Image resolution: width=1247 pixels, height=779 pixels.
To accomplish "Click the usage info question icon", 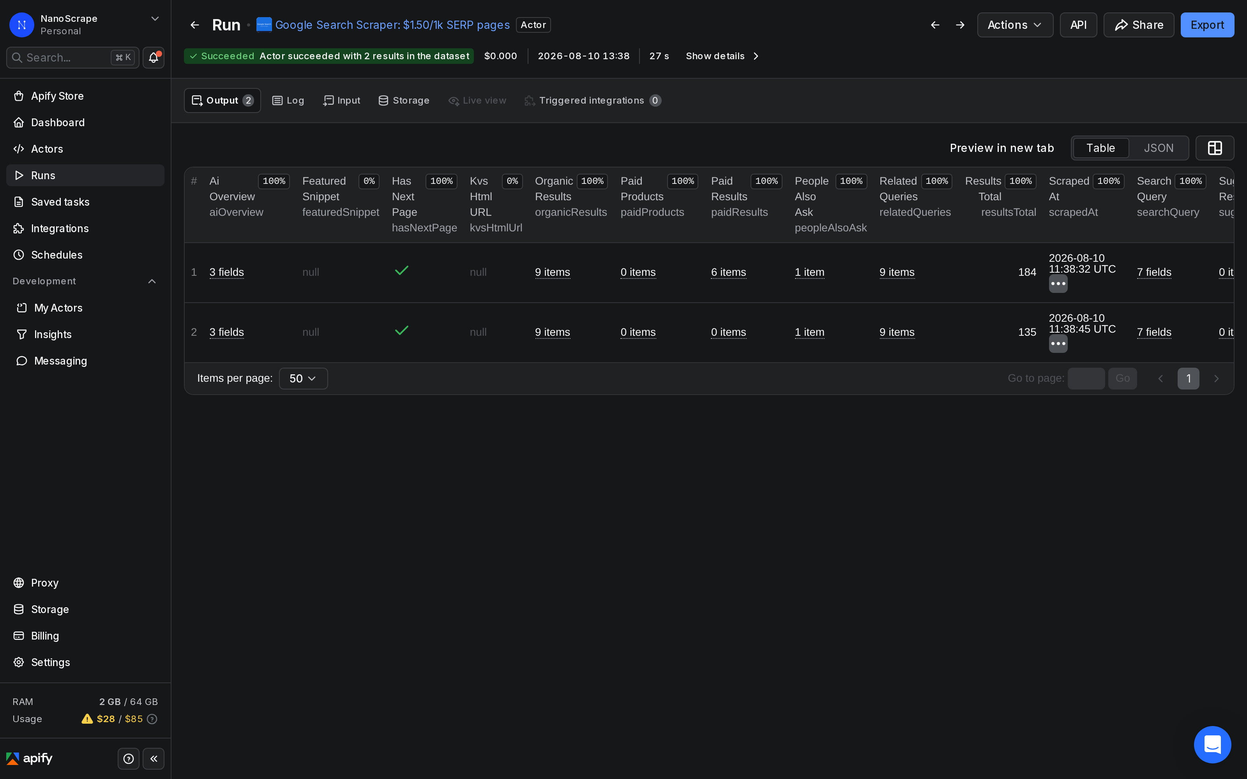I will coord(152,719).
